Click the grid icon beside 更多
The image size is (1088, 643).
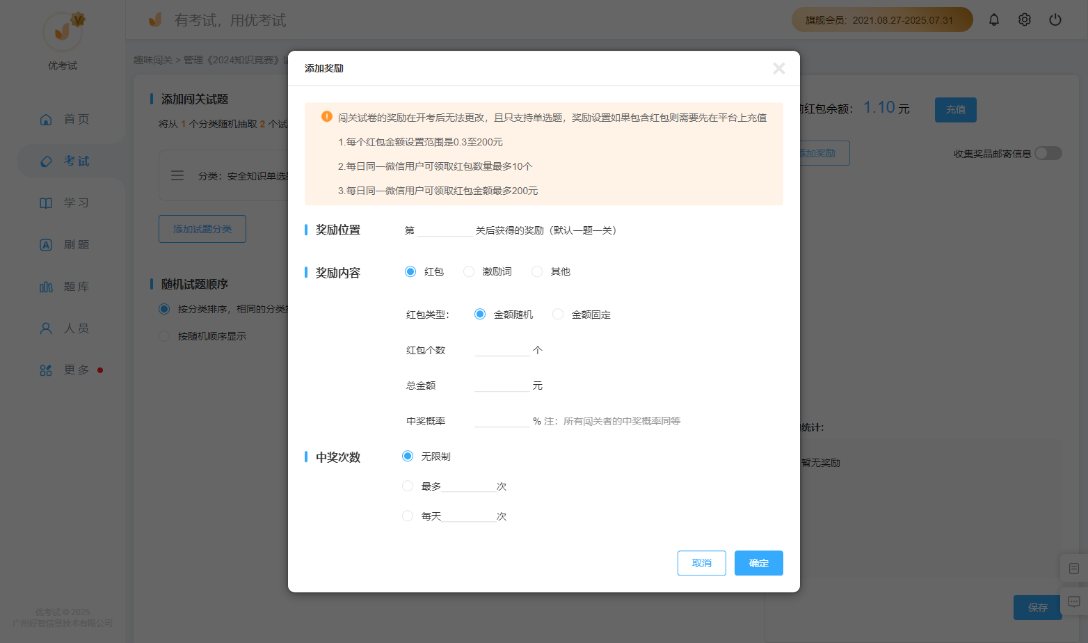click(46, 370)
